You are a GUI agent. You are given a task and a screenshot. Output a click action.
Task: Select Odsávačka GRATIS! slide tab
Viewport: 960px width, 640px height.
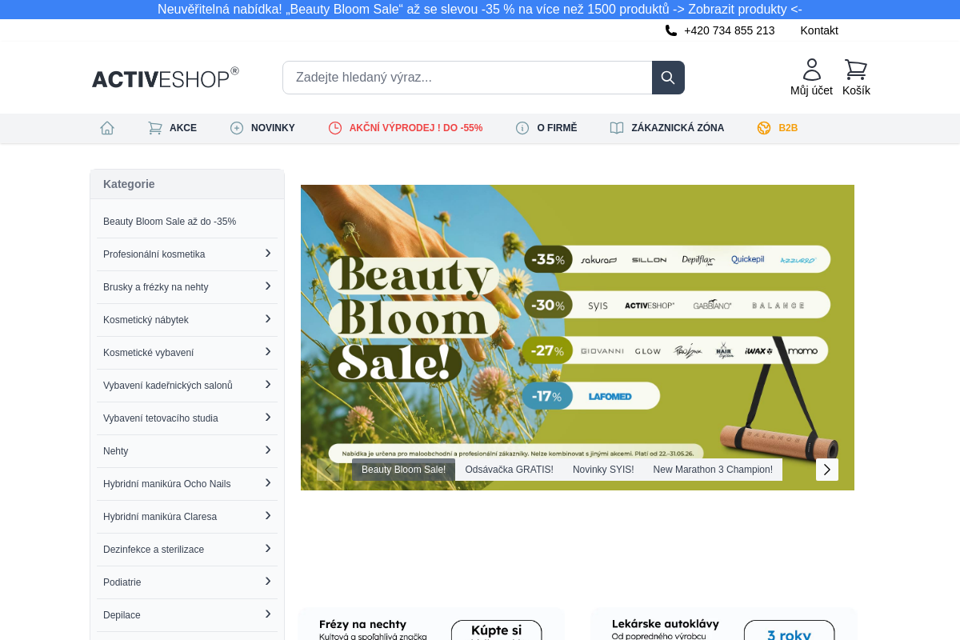509,470
